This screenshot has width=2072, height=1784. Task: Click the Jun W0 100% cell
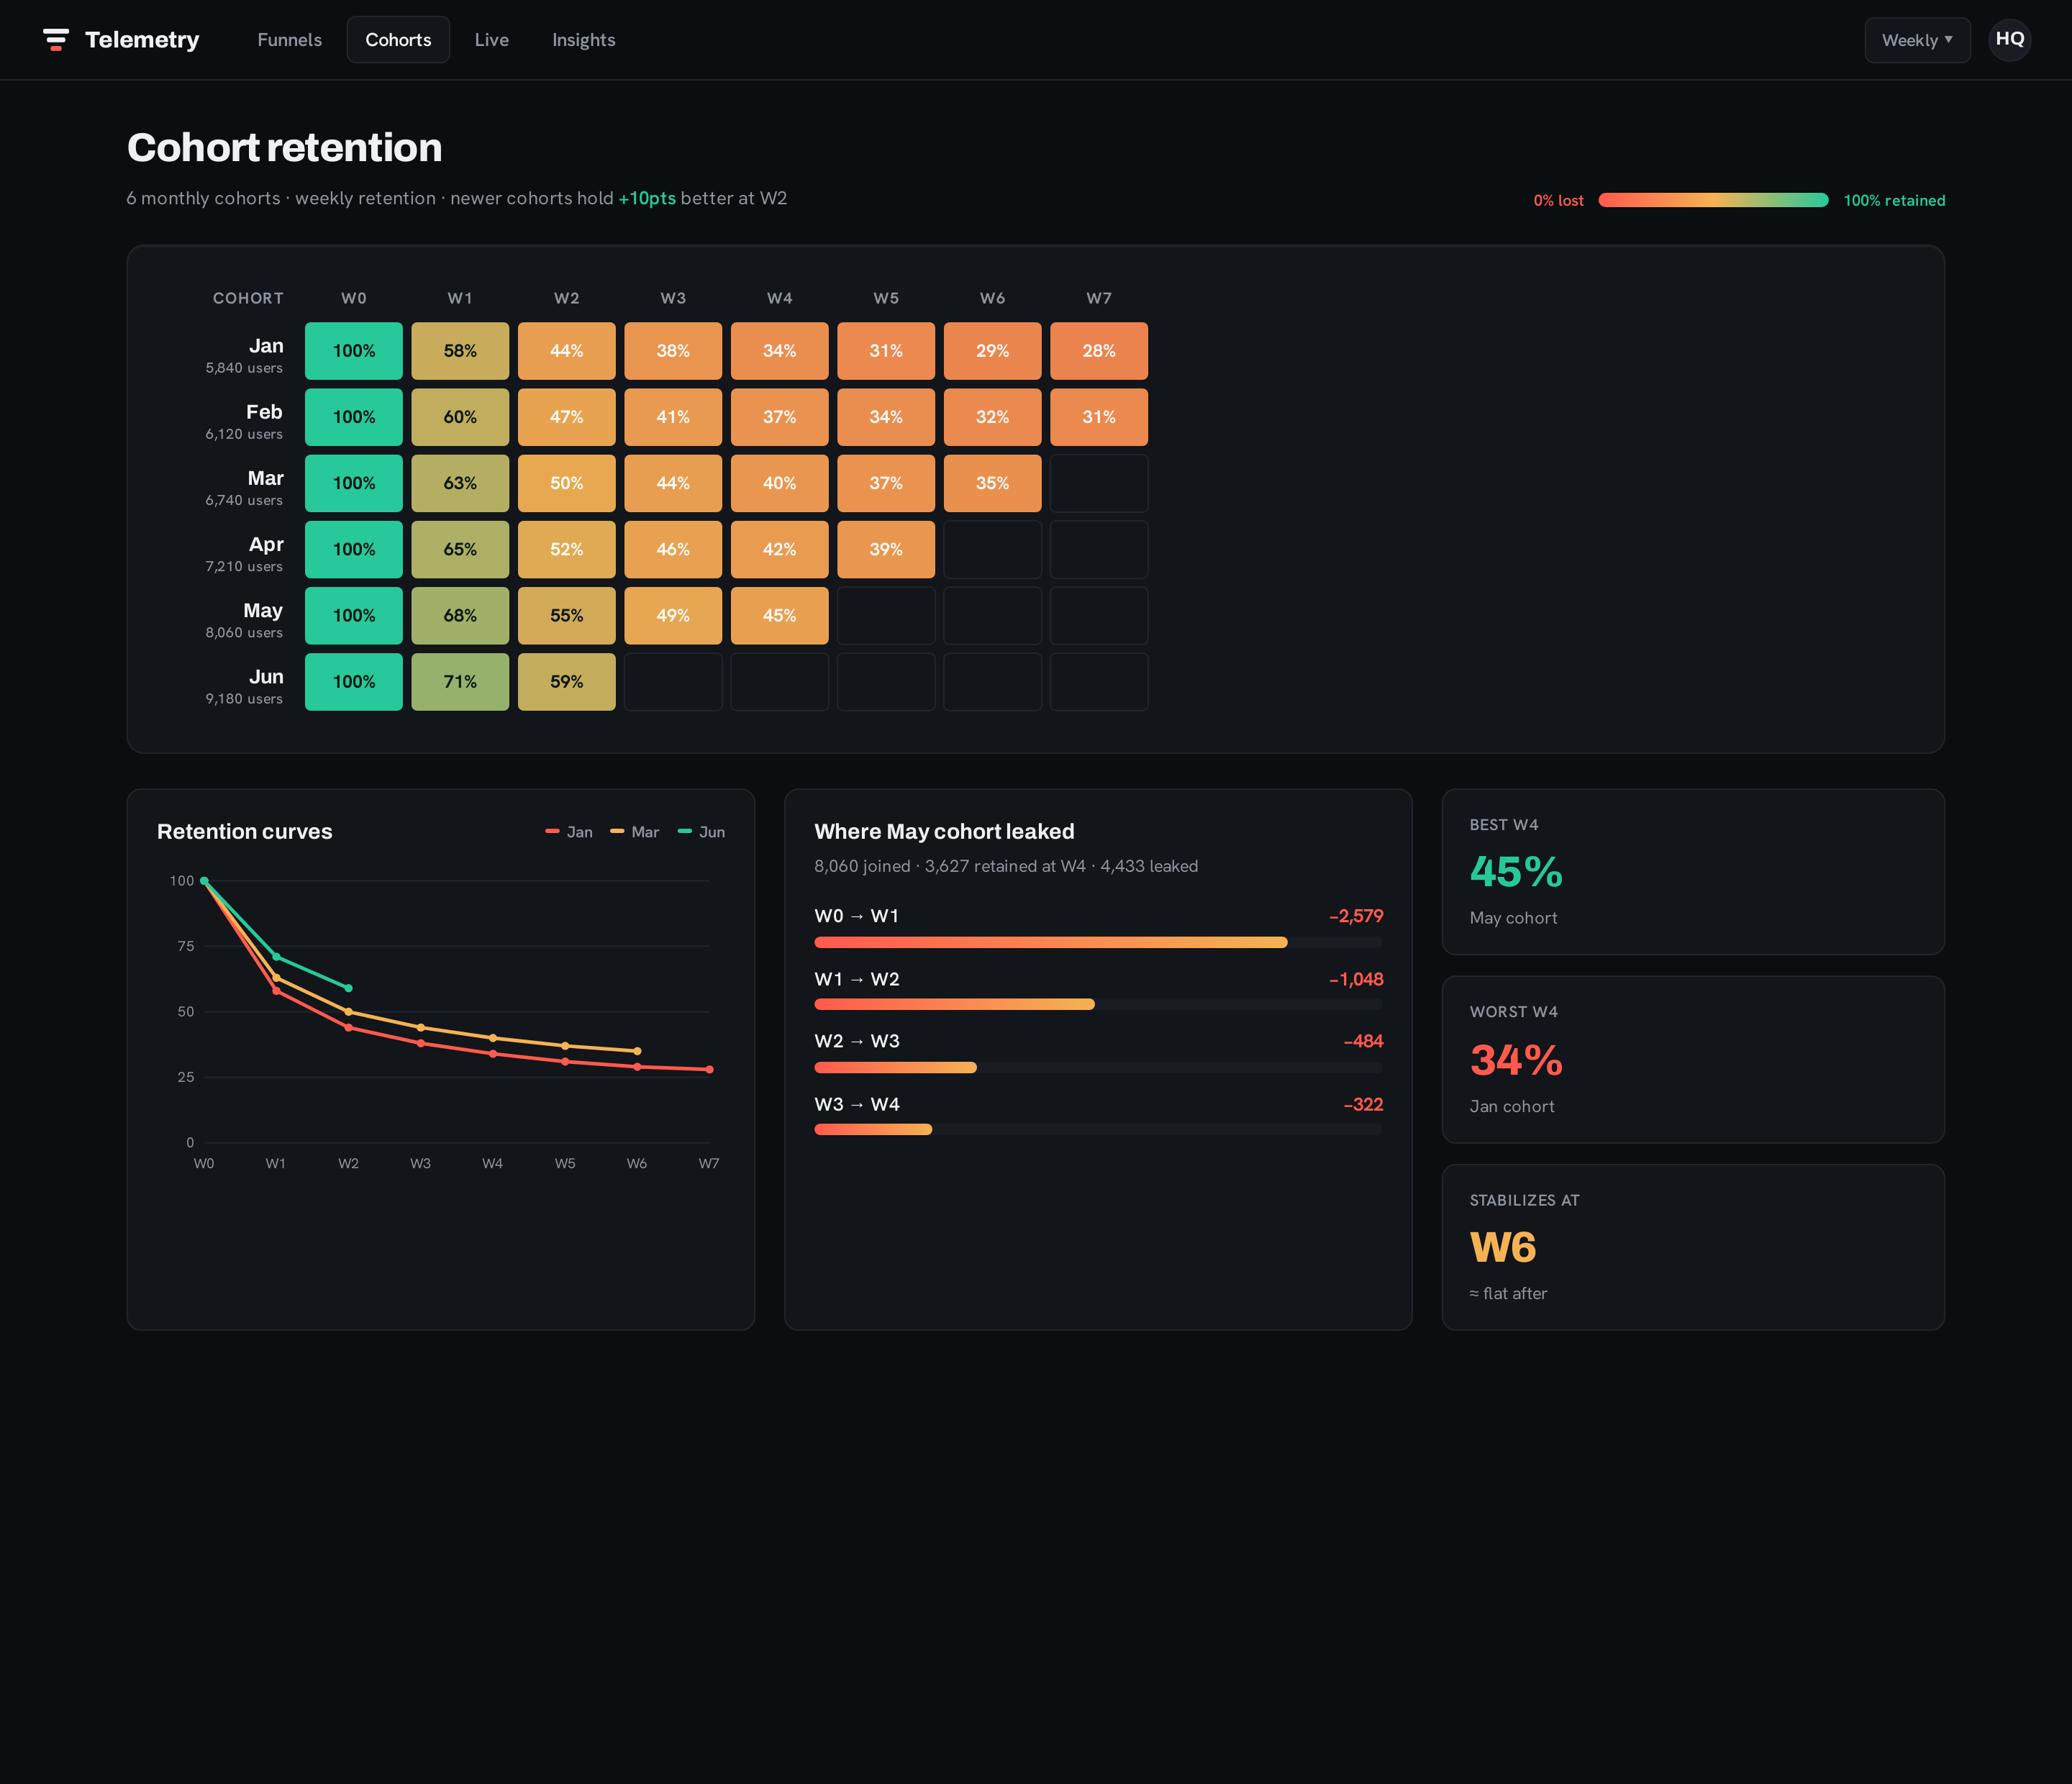[x=354, y=682]
